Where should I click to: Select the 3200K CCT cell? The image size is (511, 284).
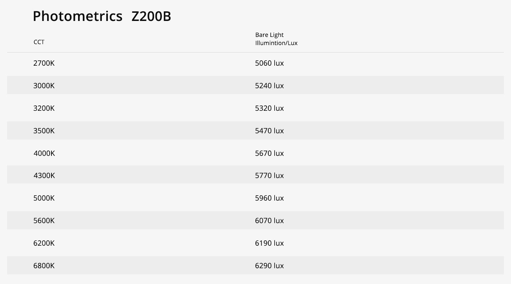click(44, 108)
